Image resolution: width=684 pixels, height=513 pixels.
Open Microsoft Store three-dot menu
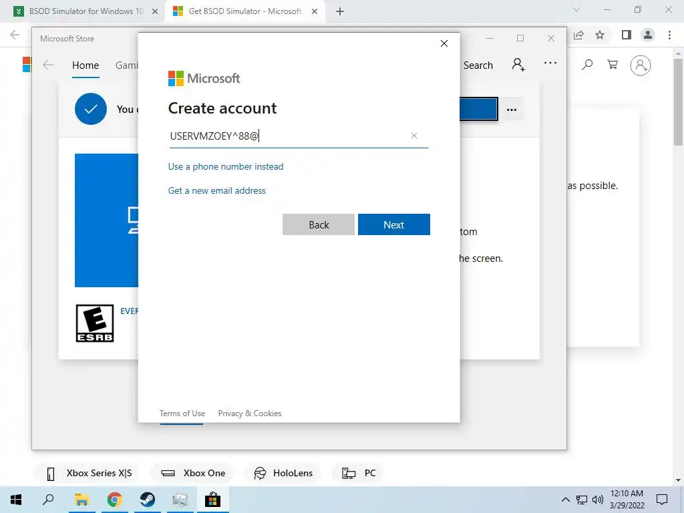coord(550,63)
